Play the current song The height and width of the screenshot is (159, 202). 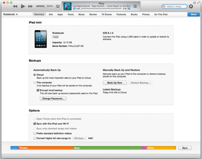[23, 6]
